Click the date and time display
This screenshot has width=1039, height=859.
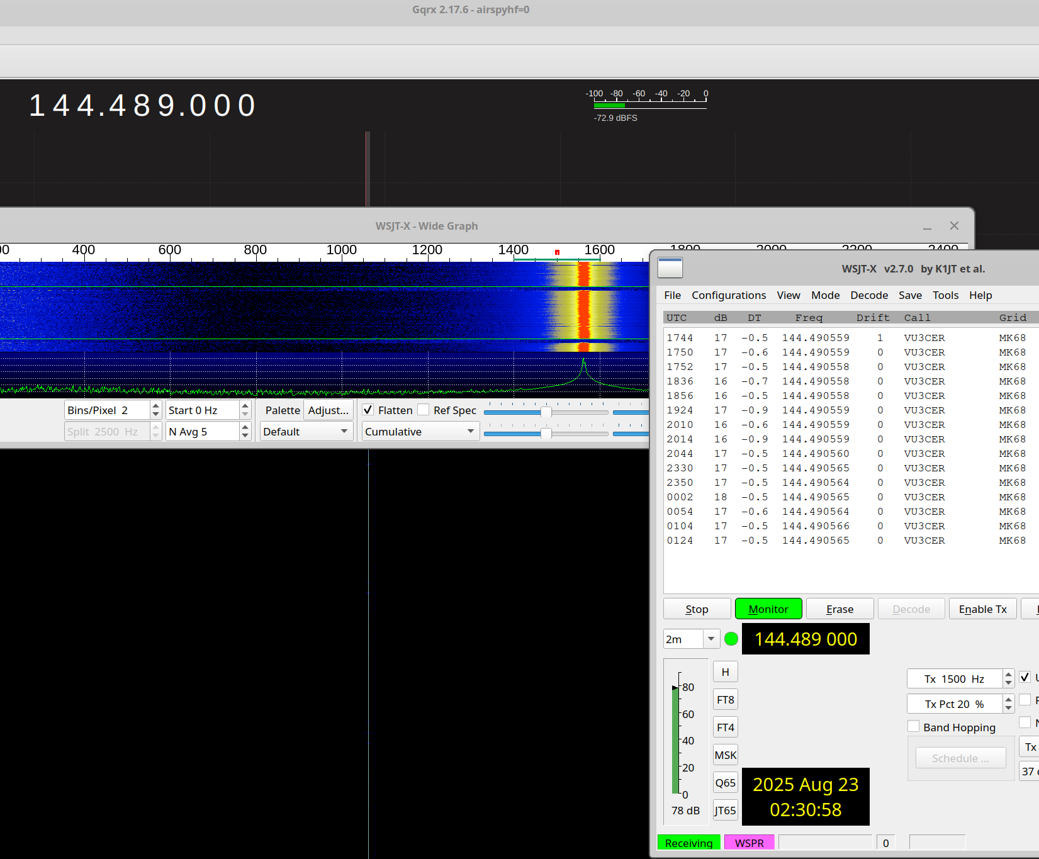pyautogui.click(x=806, y=797)
